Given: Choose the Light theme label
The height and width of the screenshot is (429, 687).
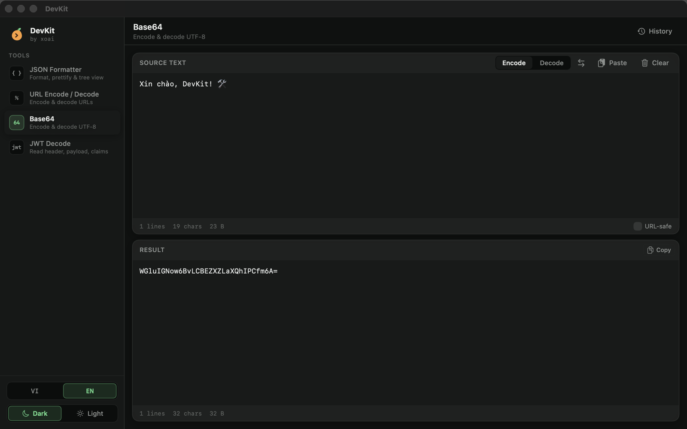Looking at the screenshot, I should click(95, 414).
